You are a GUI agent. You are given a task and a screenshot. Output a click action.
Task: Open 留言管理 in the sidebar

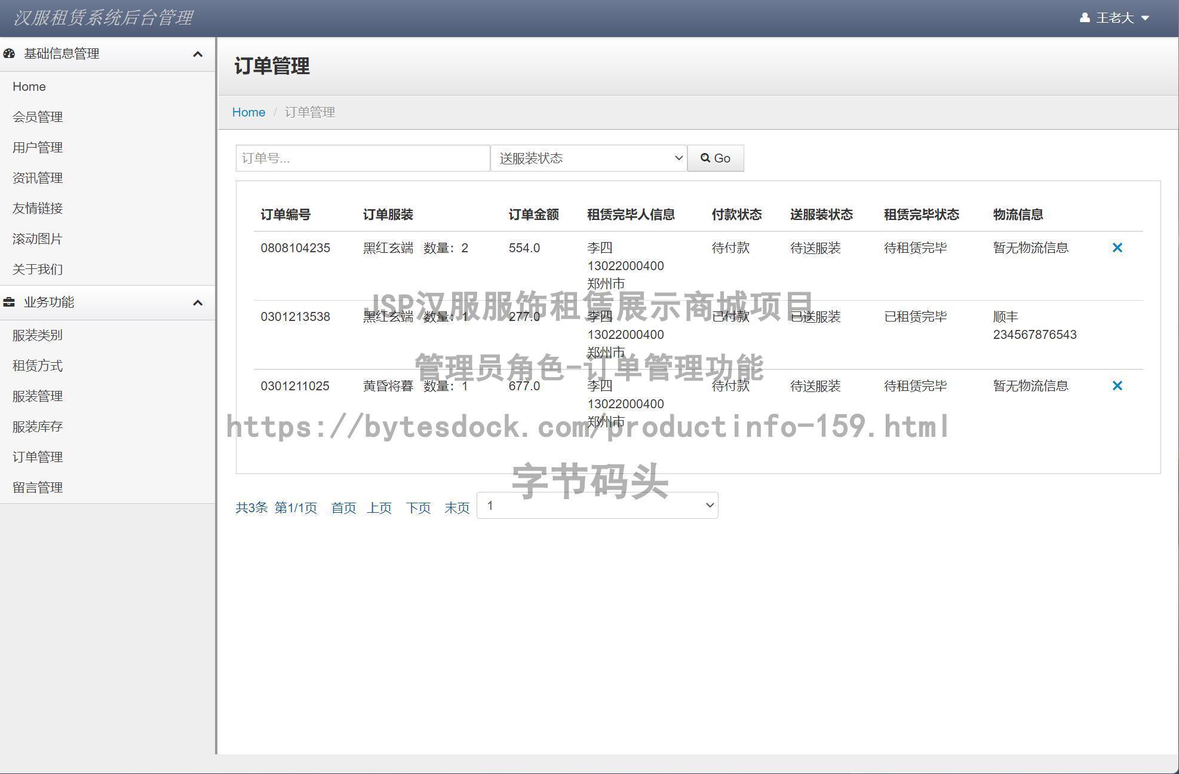tap(38, 488)
